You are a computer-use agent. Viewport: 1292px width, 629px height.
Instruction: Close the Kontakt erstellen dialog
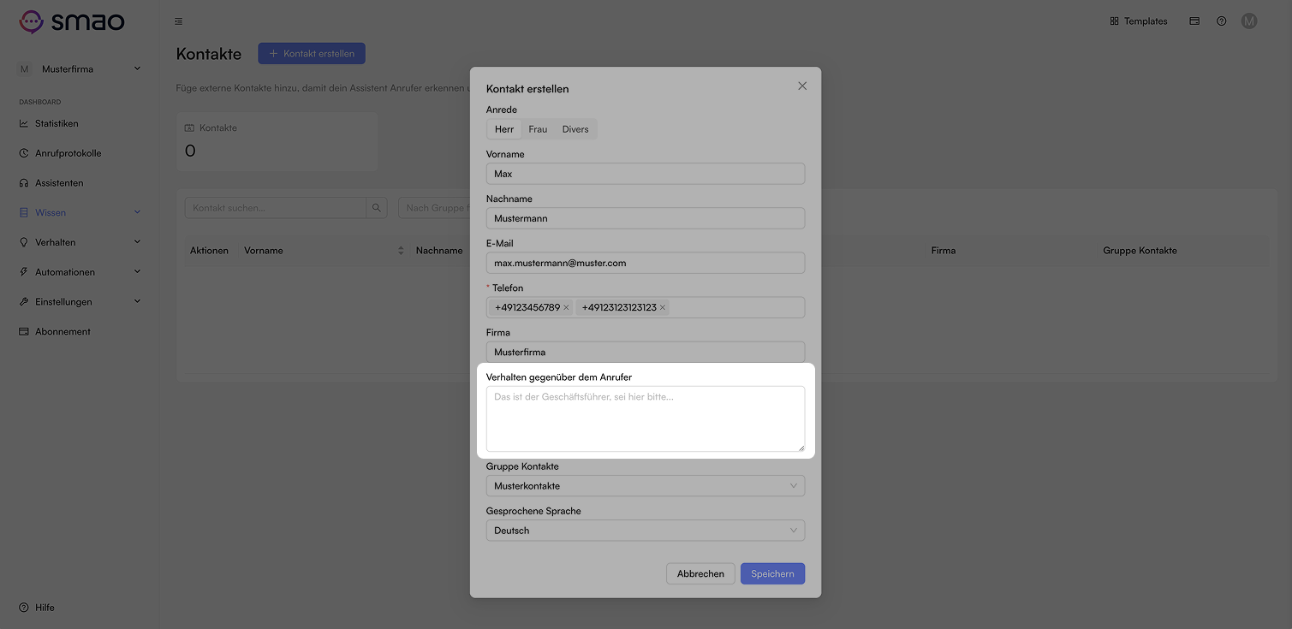click(802, 86)
